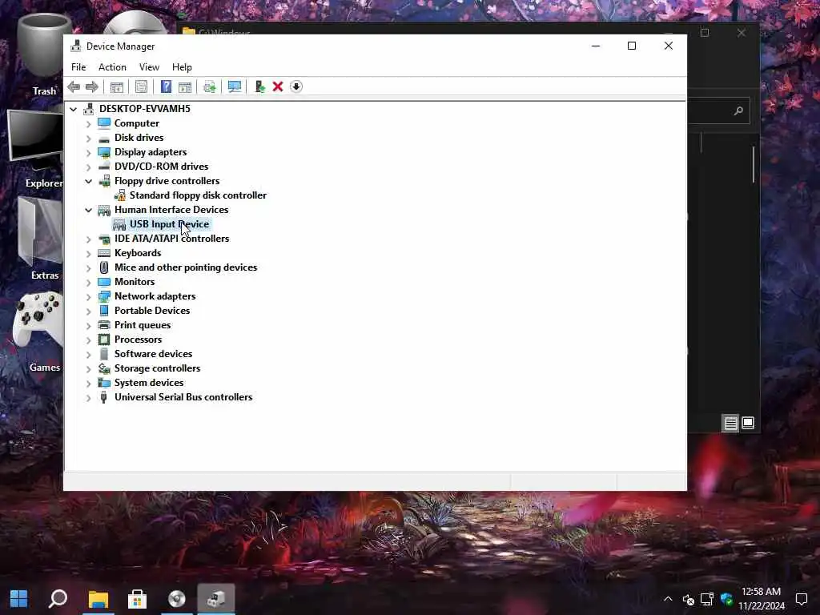Click the Windows Start button
Image resolution: width=820 pixels, height=615 pixels.
19,599
